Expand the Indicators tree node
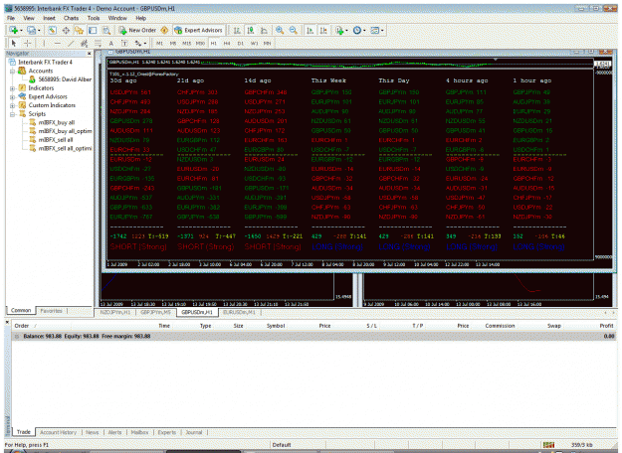 coord(12,87)
